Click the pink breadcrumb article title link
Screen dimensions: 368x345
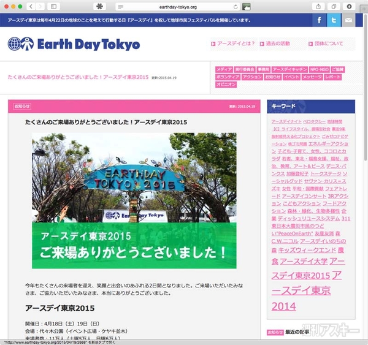click(x=78, y=77)
